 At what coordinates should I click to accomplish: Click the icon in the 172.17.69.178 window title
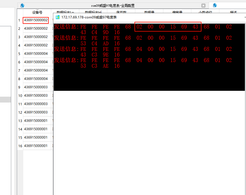(58, 17)
